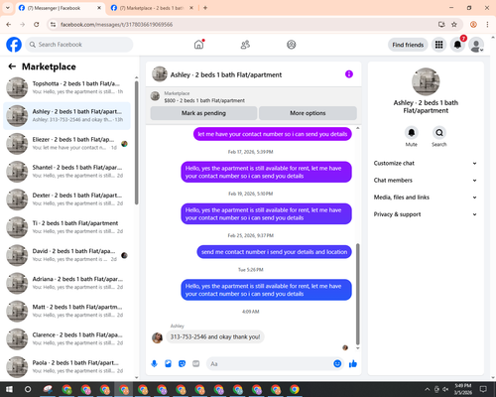The image size is (496, 397).
Task: Open Windows Start menu
Action: click(9, 389)
